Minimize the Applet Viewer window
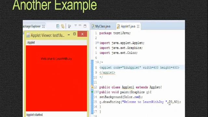208x117 pixels. [69, 35]
